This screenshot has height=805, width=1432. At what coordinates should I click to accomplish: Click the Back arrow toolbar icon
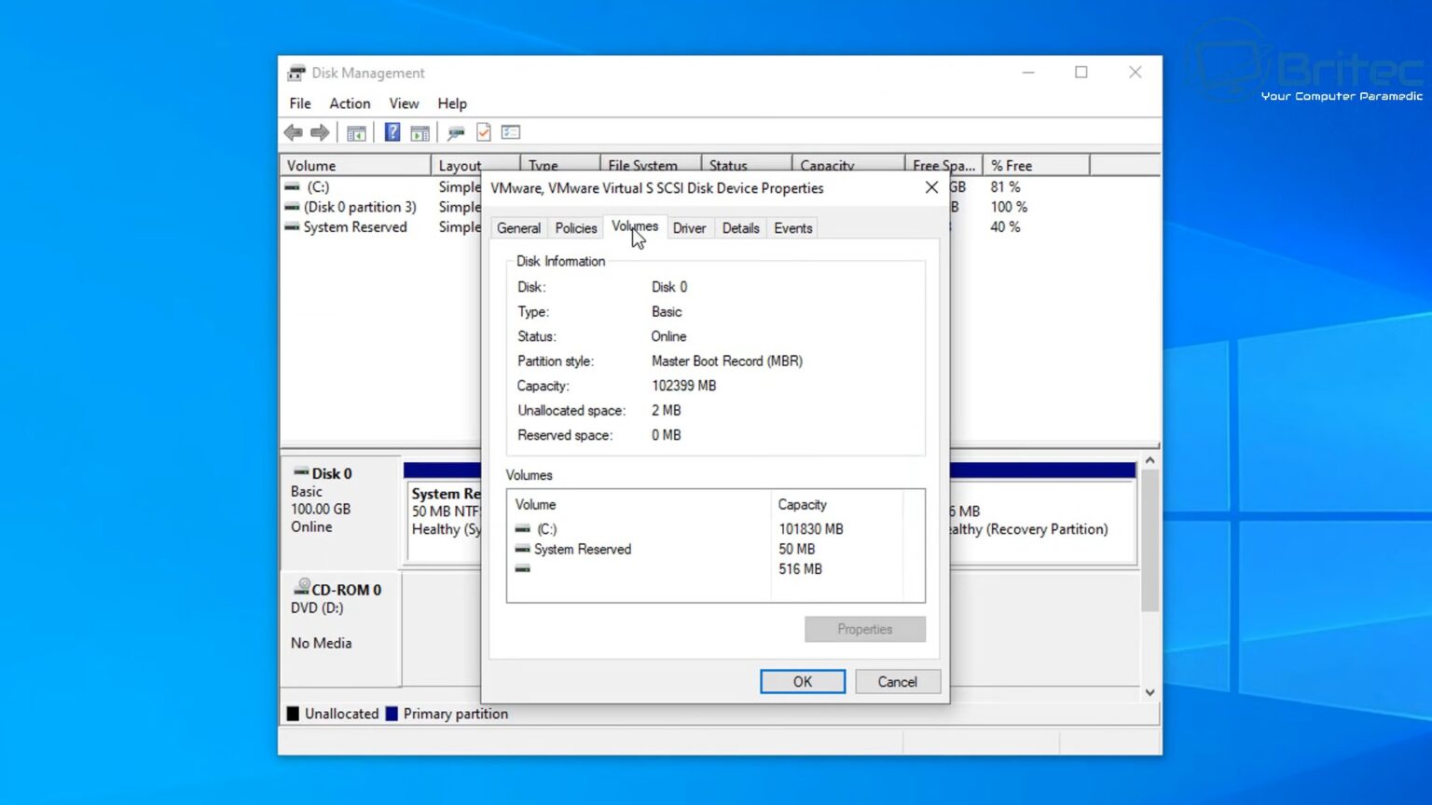click(294, 132)
